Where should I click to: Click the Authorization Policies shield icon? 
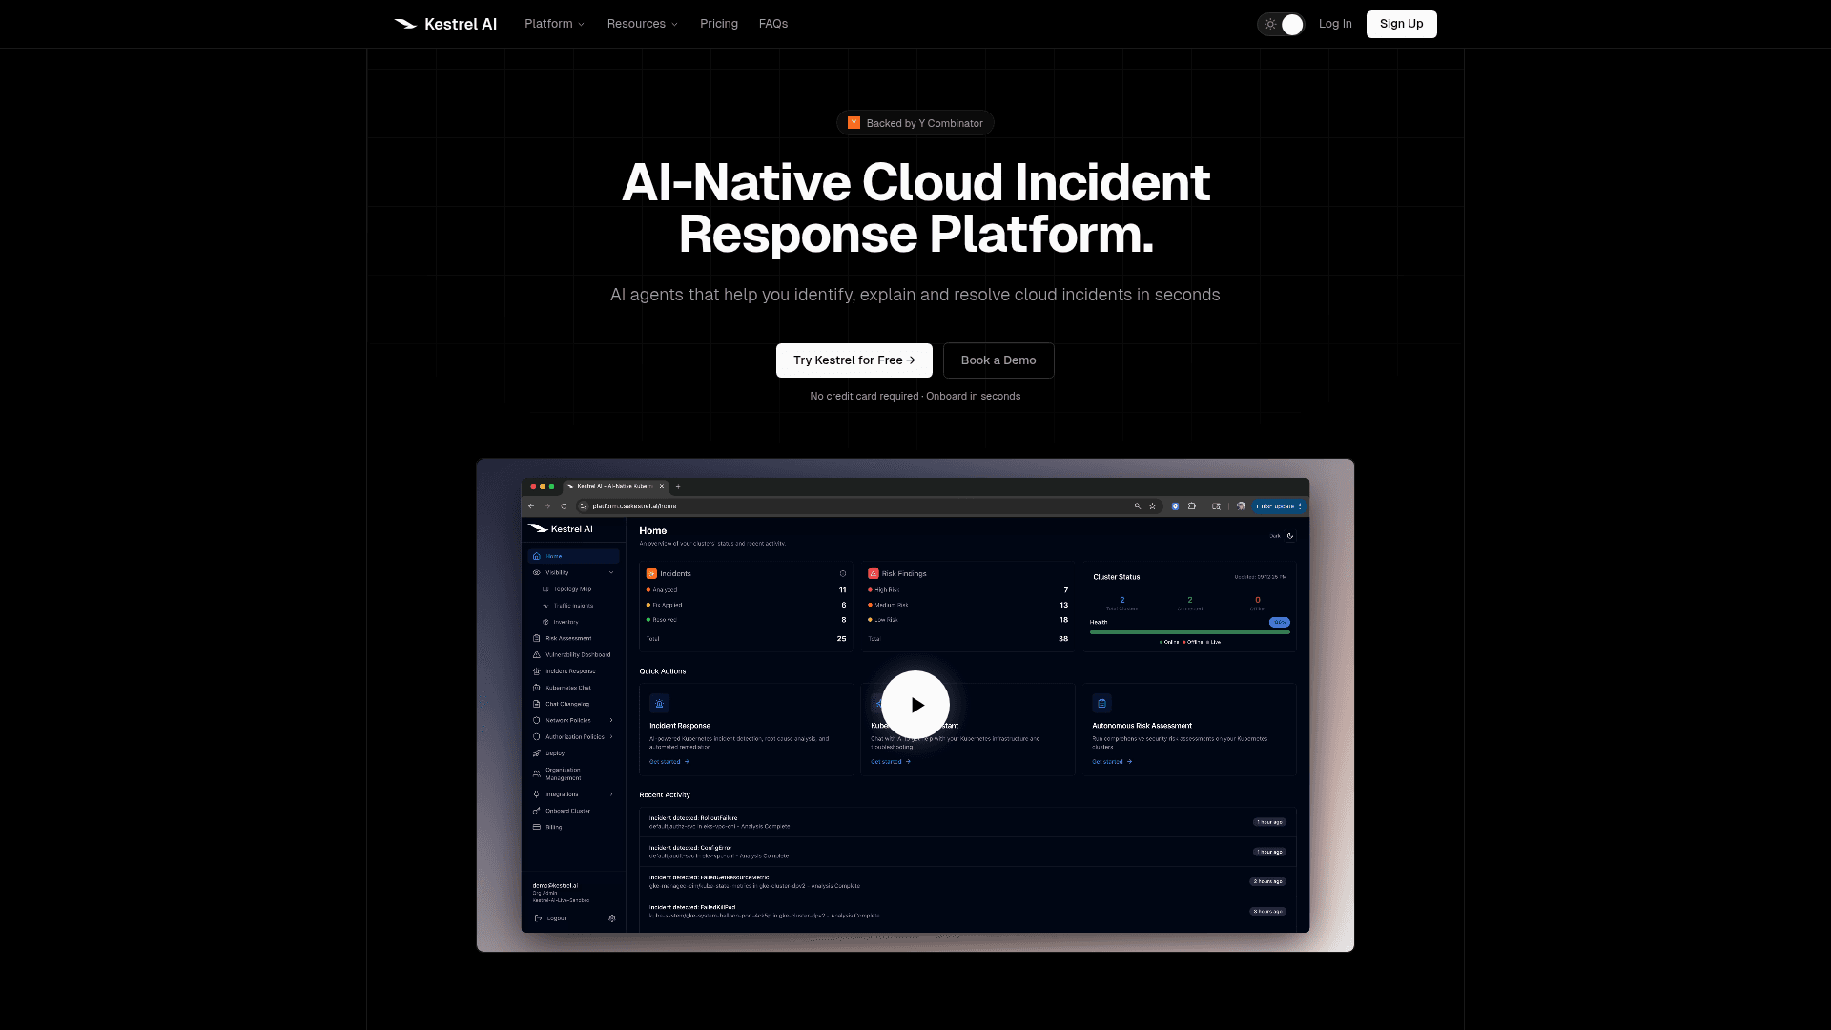pyautogui.click(x=537, y=737)
